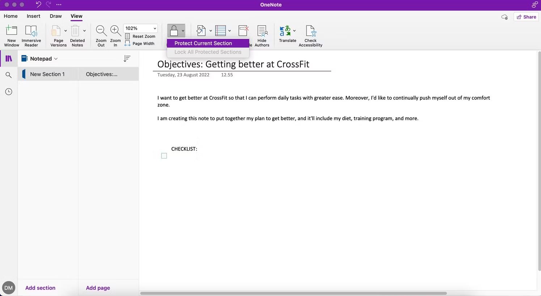Toggle the lock button dropdown arrow

(x=183, y=31)
